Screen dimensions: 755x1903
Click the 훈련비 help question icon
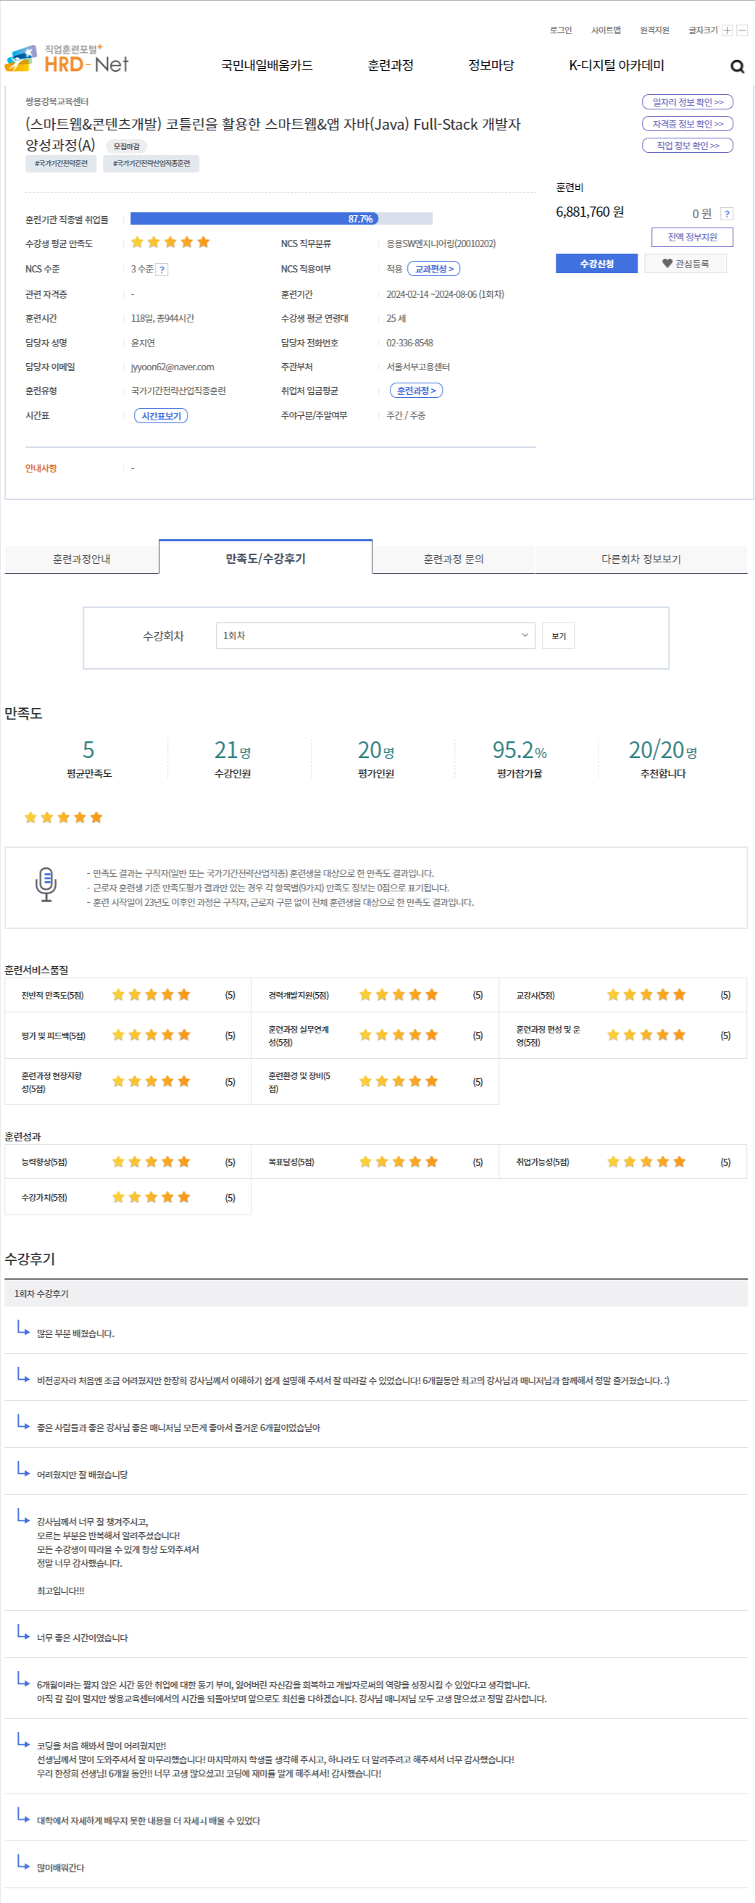tap(726, 214)
